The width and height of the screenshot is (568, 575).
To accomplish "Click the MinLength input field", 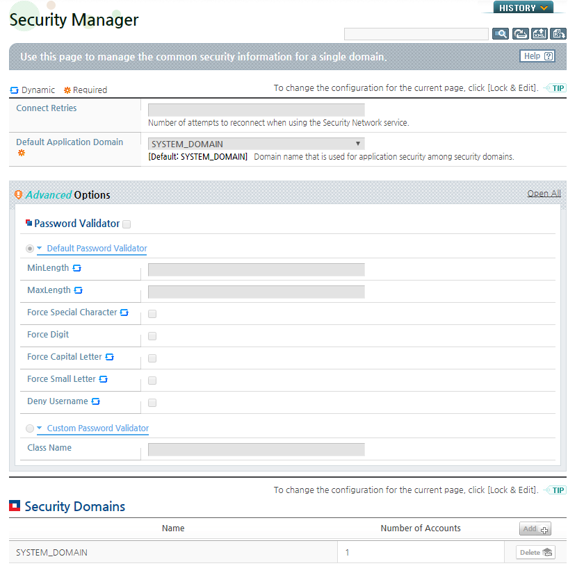I will (257, 269).
